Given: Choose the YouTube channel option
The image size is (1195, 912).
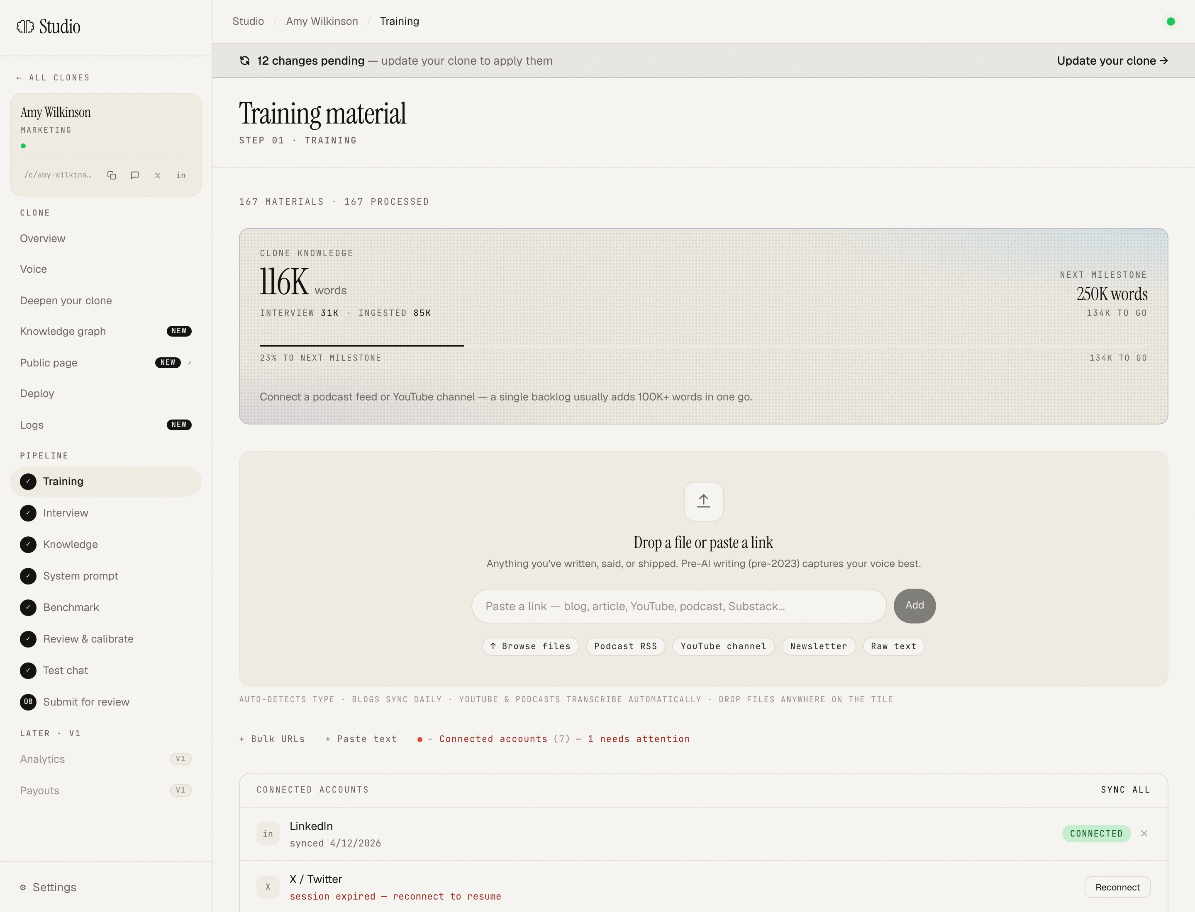Looking at the screenshot, I should point(723,646).
